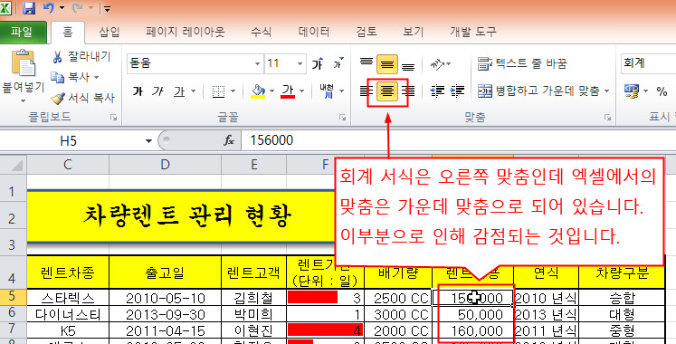
Task: Toggle middle vertical align
Action: 387,63
